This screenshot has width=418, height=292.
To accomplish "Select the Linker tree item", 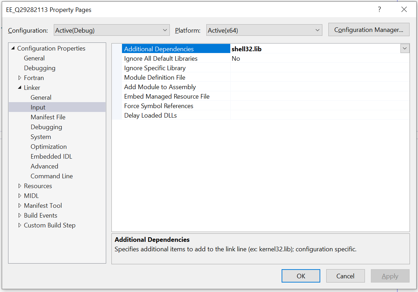I will click(32, 88).
